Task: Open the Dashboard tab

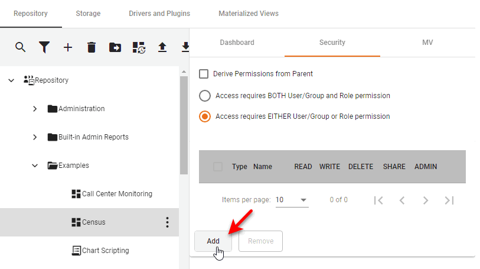Action: point(237,43)
